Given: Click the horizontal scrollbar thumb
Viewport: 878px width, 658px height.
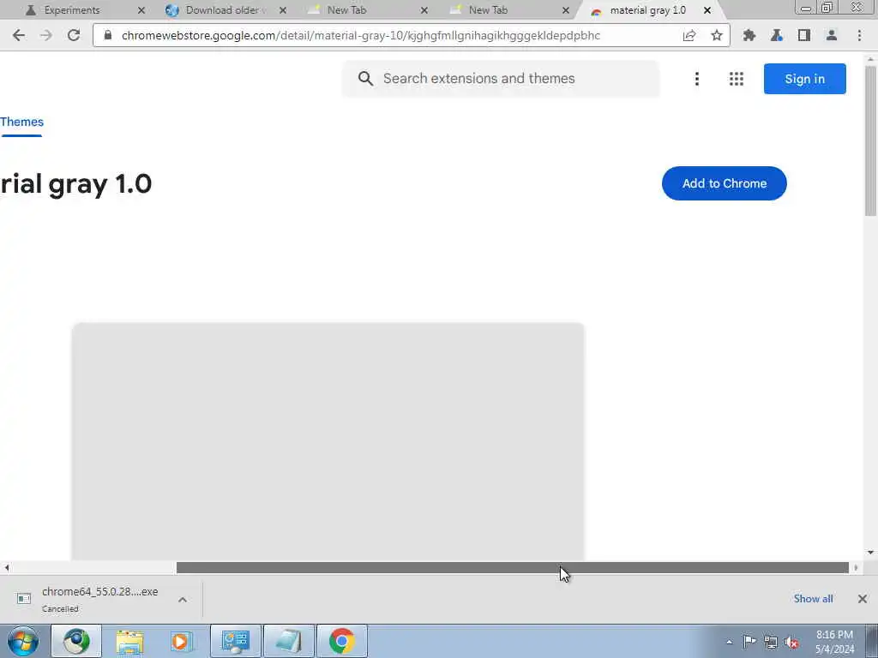Looking at the screenshot, I should coord(513,567).
